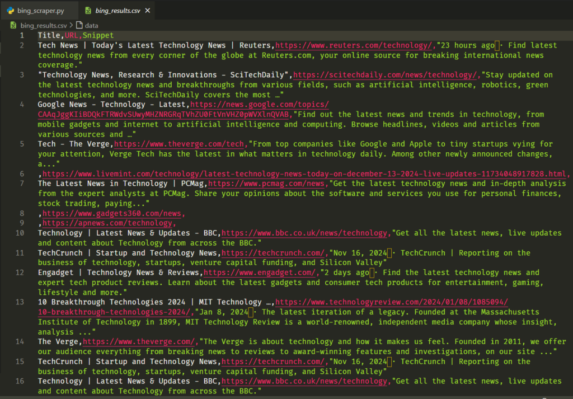
Task: Click line number 1 in the gutter
Action: click(22, 35)
